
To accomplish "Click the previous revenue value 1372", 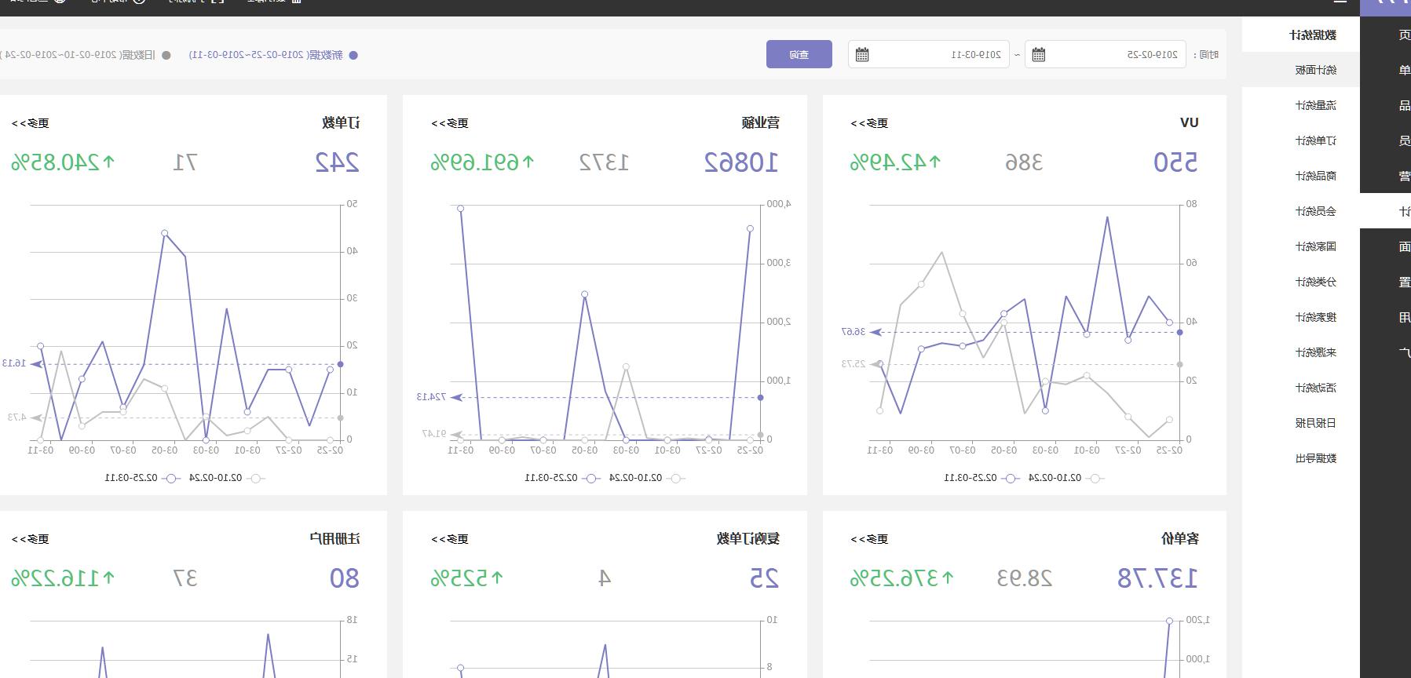I will click(x=604, y=162).
